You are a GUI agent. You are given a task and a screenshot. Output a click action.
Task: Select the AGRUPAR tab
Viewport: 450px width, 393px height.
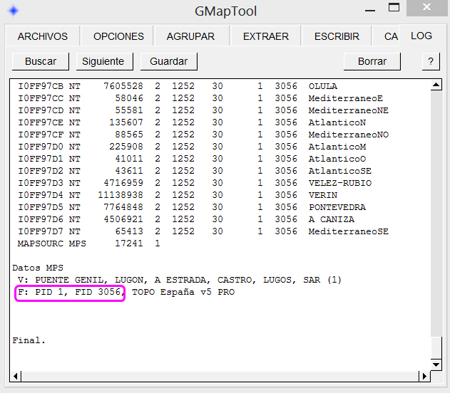click(190, 36)
